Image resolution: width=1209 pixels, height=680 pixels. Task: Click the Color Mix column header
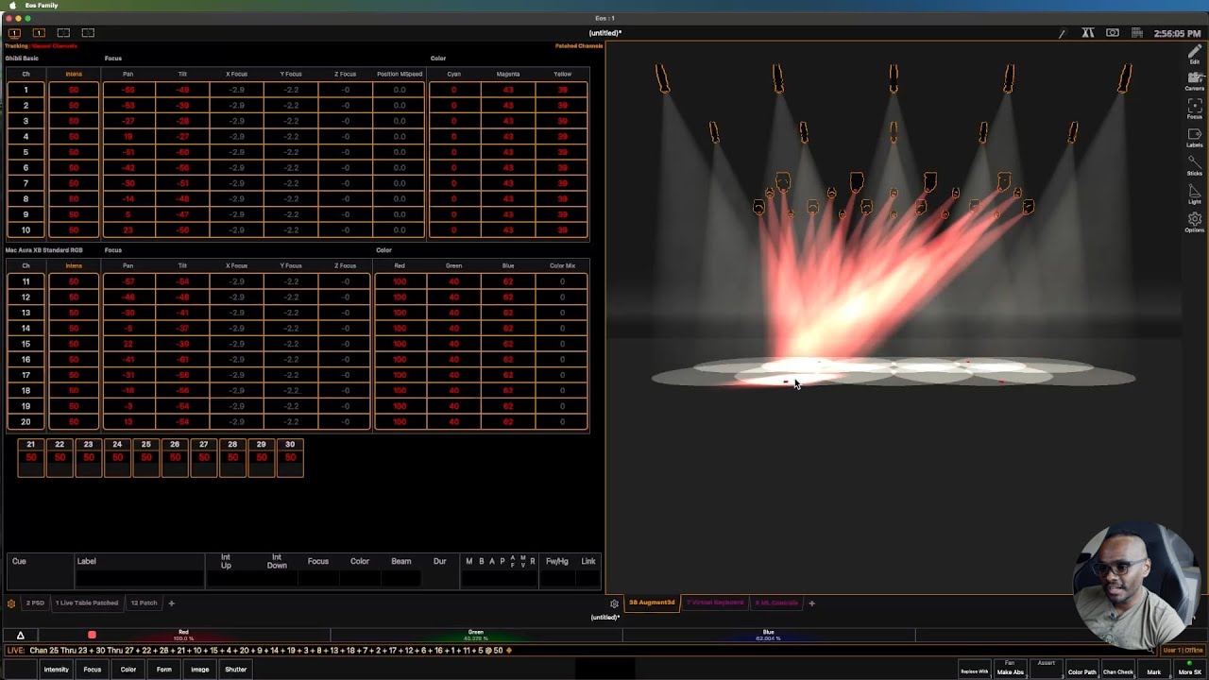[x=562, y=265]
